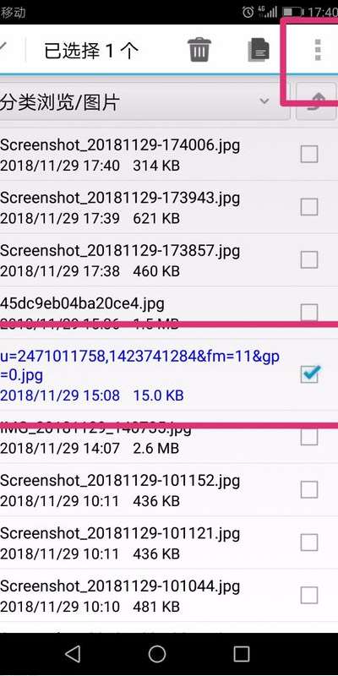
Task: Tap the up-folder arrow button
Action: 317,101
